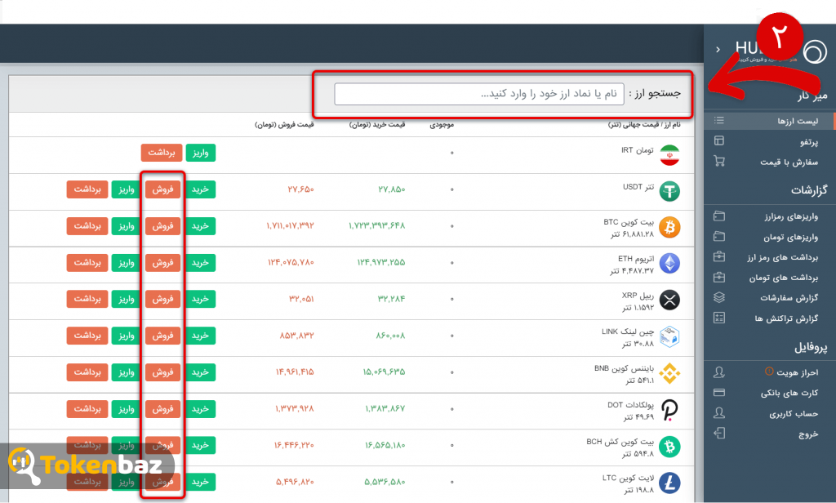Click the briefcase icon beside برداشت های تومان

pos(718,278)
